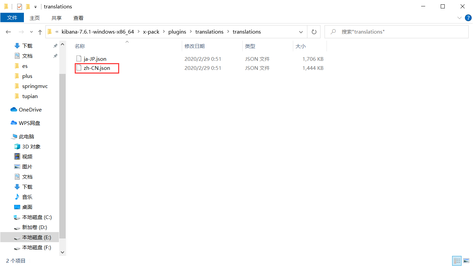
Task: Click the search translations input box
Action: [397, 32]
